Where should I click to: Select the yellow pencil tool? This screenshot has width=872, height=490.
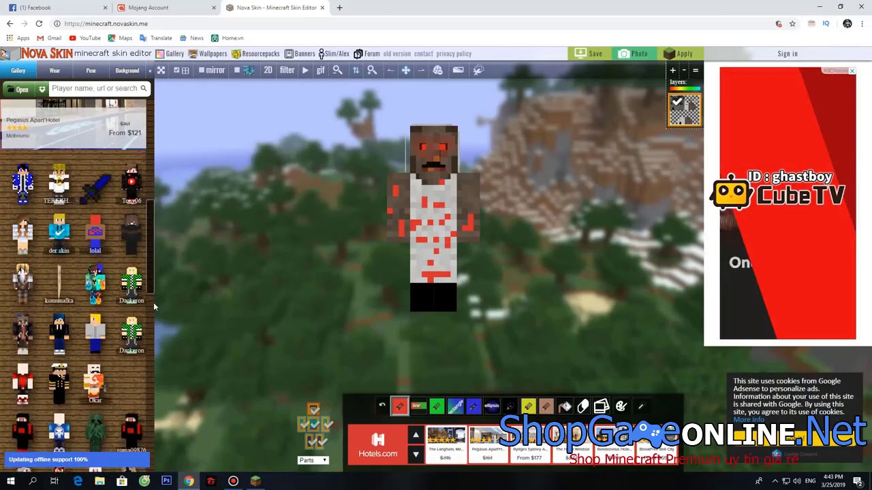[x=529, y=406]
